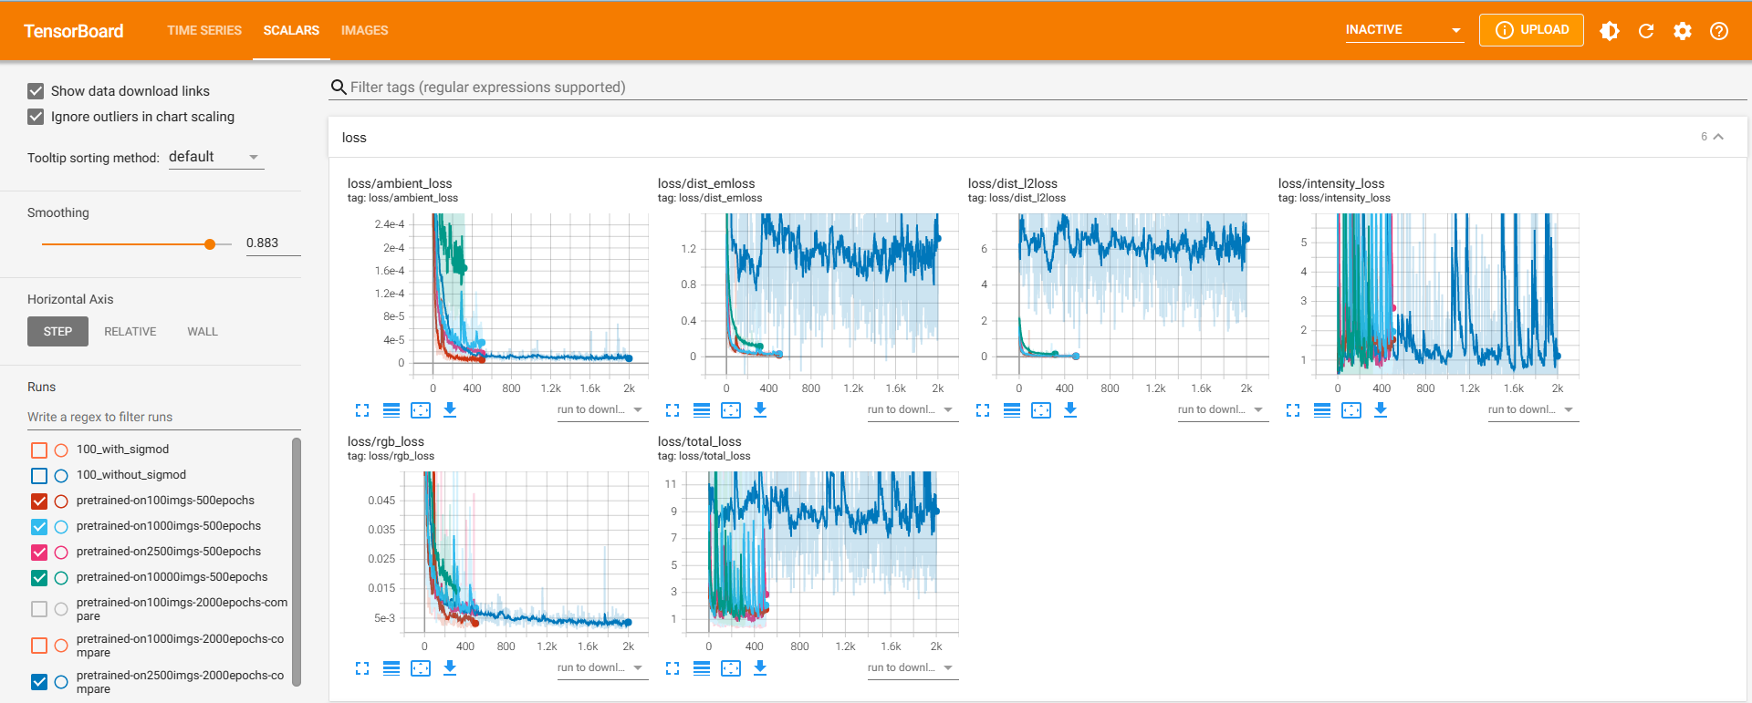Expand ambient_loss chart to full size
Viewport: 1752px width, 703px height.
[362, 410]
